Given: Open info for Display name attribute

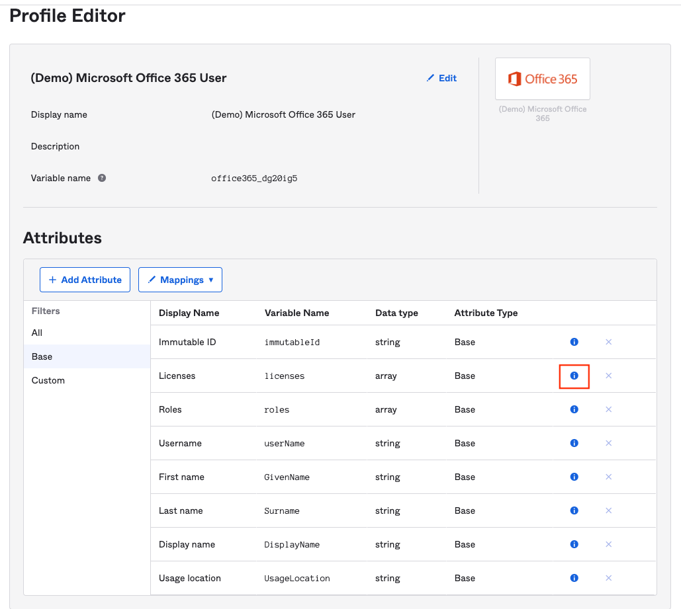Looking at the screenshot, I should [x=574, y=544].
